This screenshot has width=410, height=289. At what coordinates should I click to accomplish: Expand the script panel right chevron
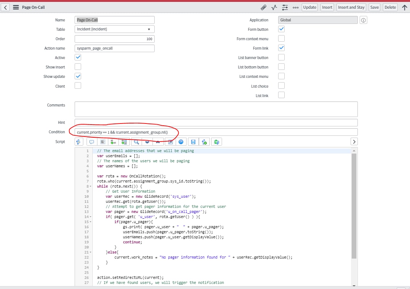coord(354,142)
